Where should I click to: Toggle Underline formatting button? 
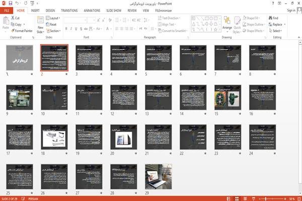click(76, 29)
